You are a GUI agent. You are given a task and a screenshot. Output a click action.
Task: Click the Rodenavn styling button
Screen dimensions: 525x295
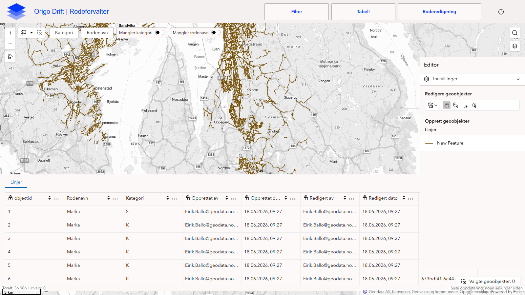pos(97,32)
